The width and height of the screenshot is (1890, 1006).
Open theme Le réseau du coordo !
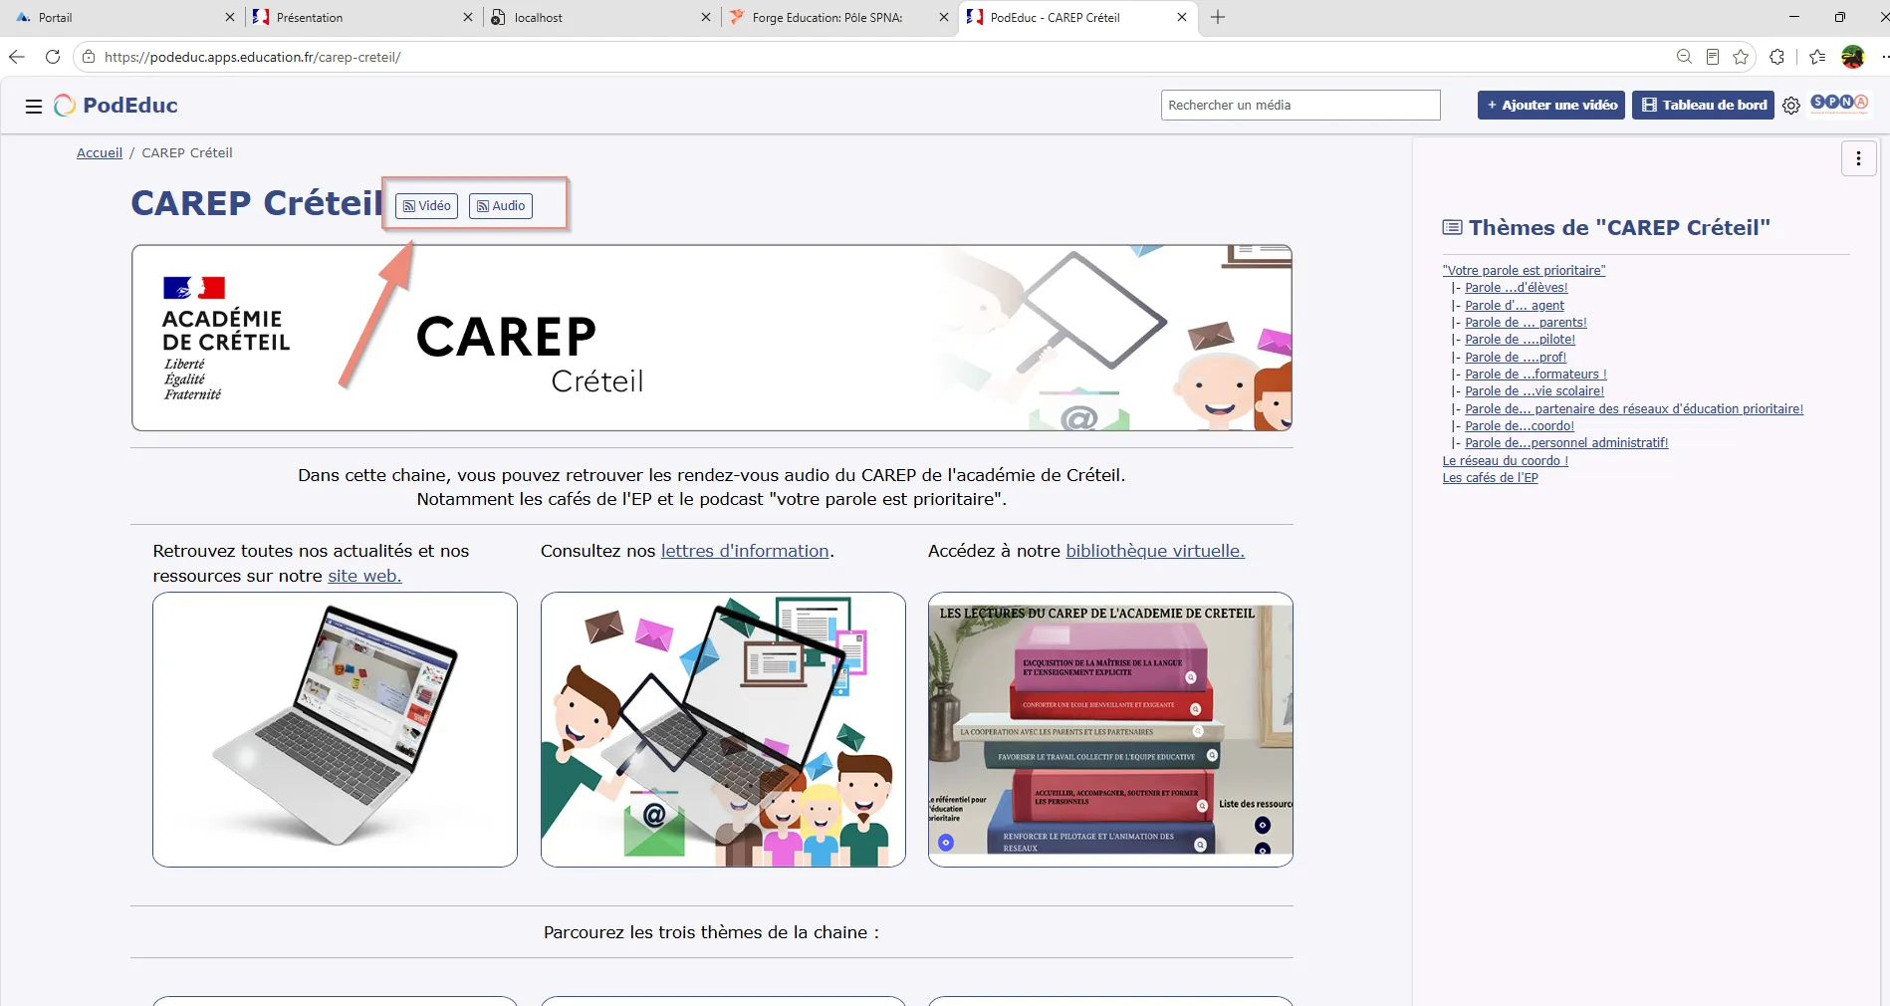[1506, 461]
